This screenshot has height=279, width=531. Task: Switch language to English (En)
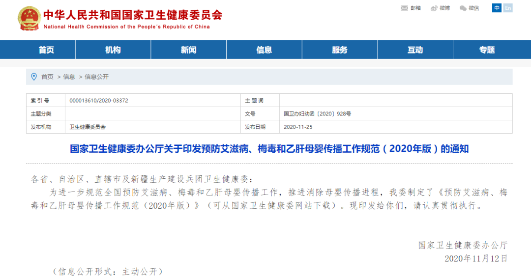pos(508,8)
